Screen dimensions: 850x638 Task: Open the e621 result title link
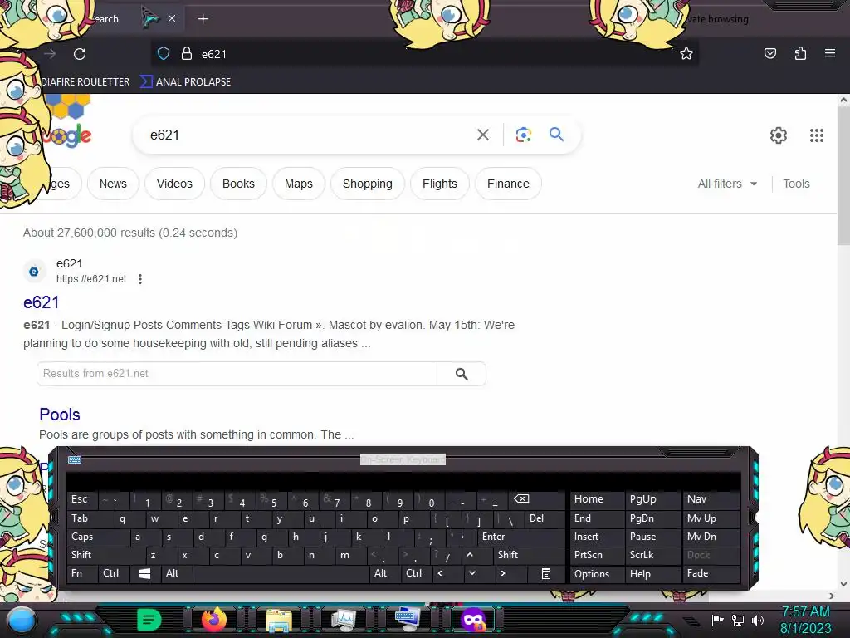[42, 302]
